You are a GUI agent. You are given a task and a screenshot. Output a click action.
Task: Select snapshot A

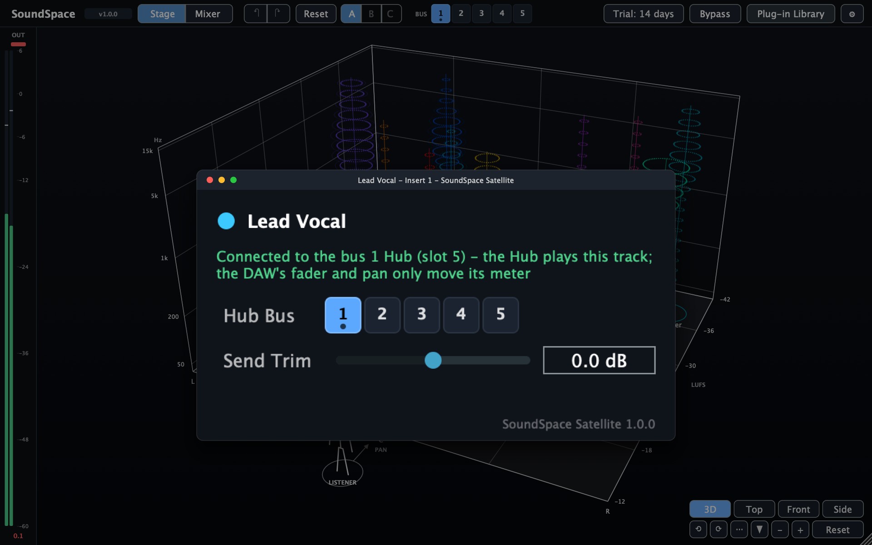coord(352,14)
